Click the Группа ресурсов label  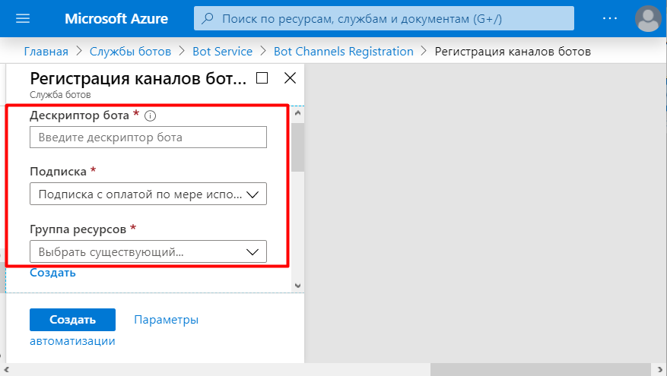click(78, 229)
